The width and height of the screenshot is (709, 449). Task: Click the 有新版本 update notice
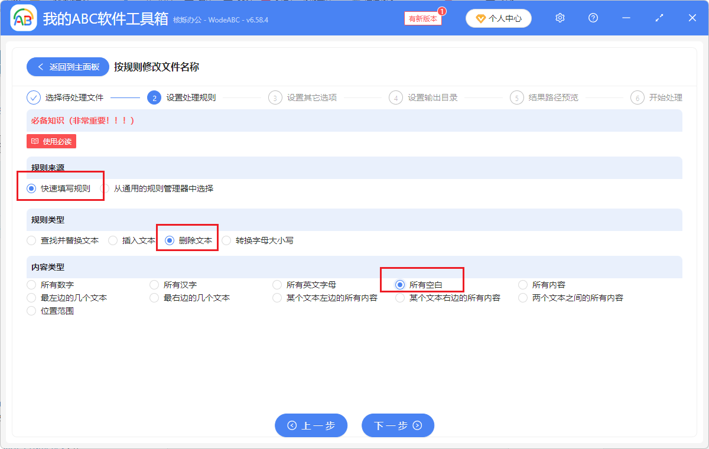pyautogui.click(x=422, y=18)
